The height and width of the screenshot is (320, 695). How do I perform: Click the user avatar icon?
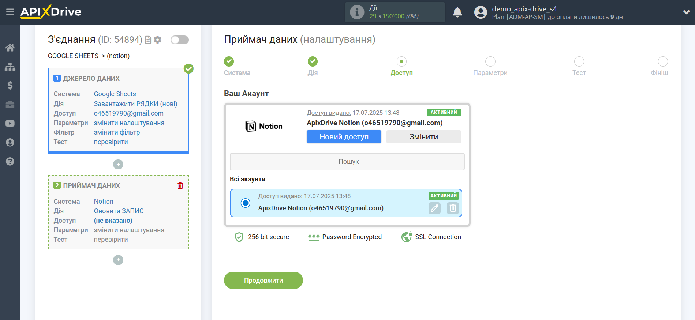[481, 12]
